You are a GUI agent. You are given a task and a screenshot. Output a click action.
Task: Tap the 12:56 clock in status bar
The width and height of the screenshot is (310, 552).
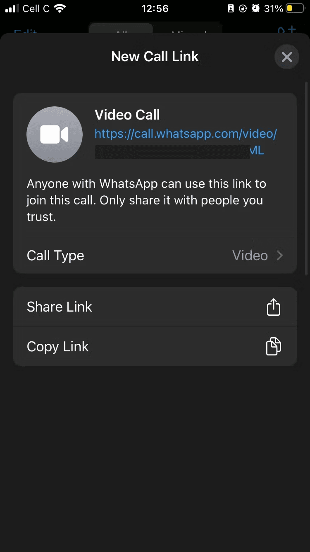coord(155,9)
